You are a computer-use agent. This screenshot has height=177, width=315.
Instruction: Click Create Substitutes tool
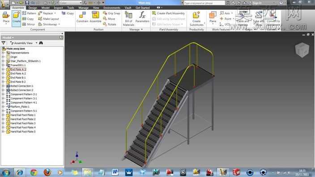pyautogui.click(x=196, y=19)
